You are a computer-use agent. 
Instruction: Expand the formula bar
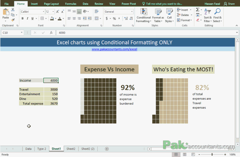point(237,32)
